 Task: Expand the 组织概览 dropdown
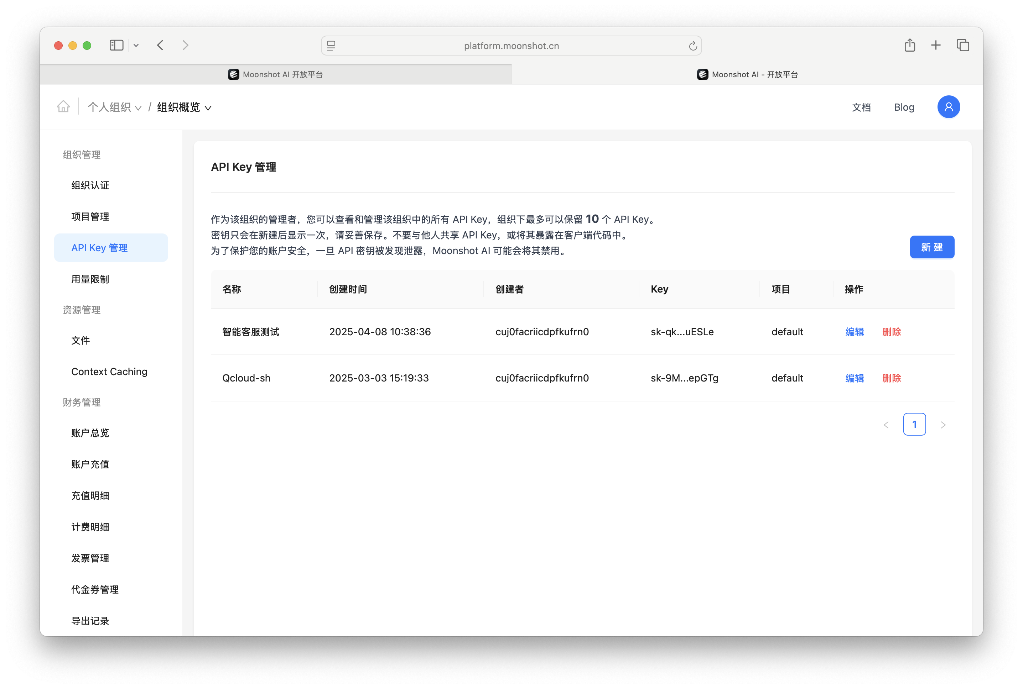[x=184, y=107]
